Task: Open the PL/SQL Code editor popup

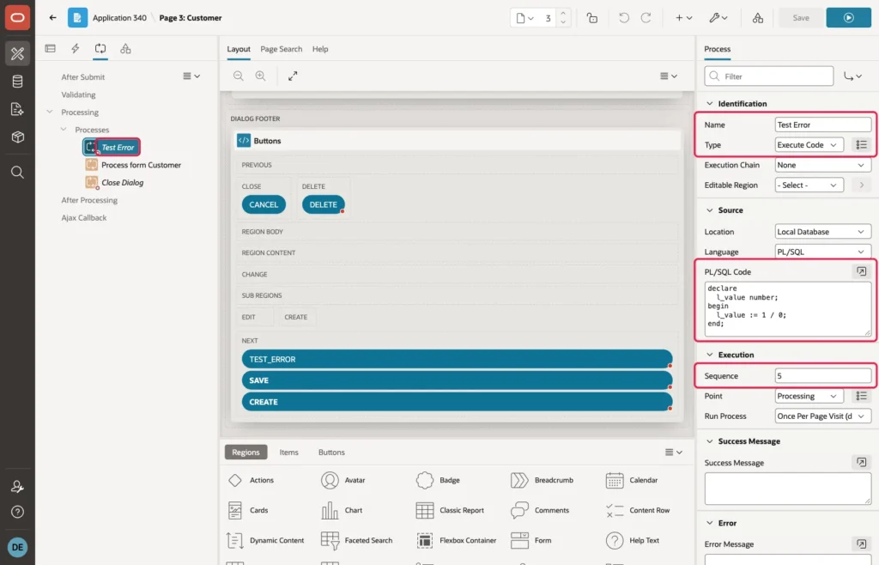Action: pyautogui.click(x=861, y=271)
